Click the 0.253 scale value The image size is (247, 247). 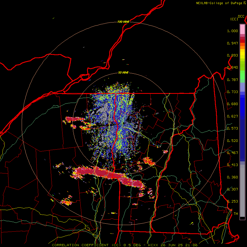click(232, 201)
